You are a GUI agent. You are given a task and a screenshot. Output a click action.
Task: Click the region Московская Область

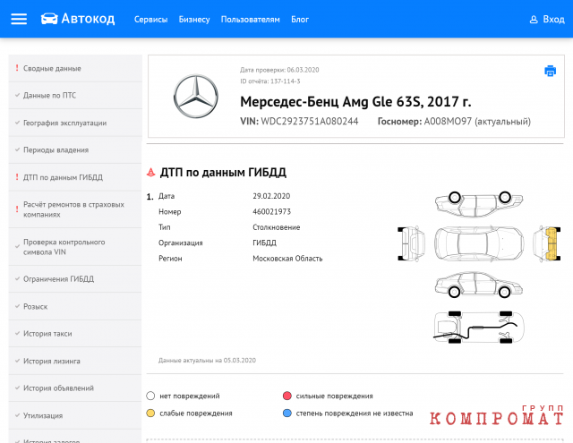[x=287, y=259]
